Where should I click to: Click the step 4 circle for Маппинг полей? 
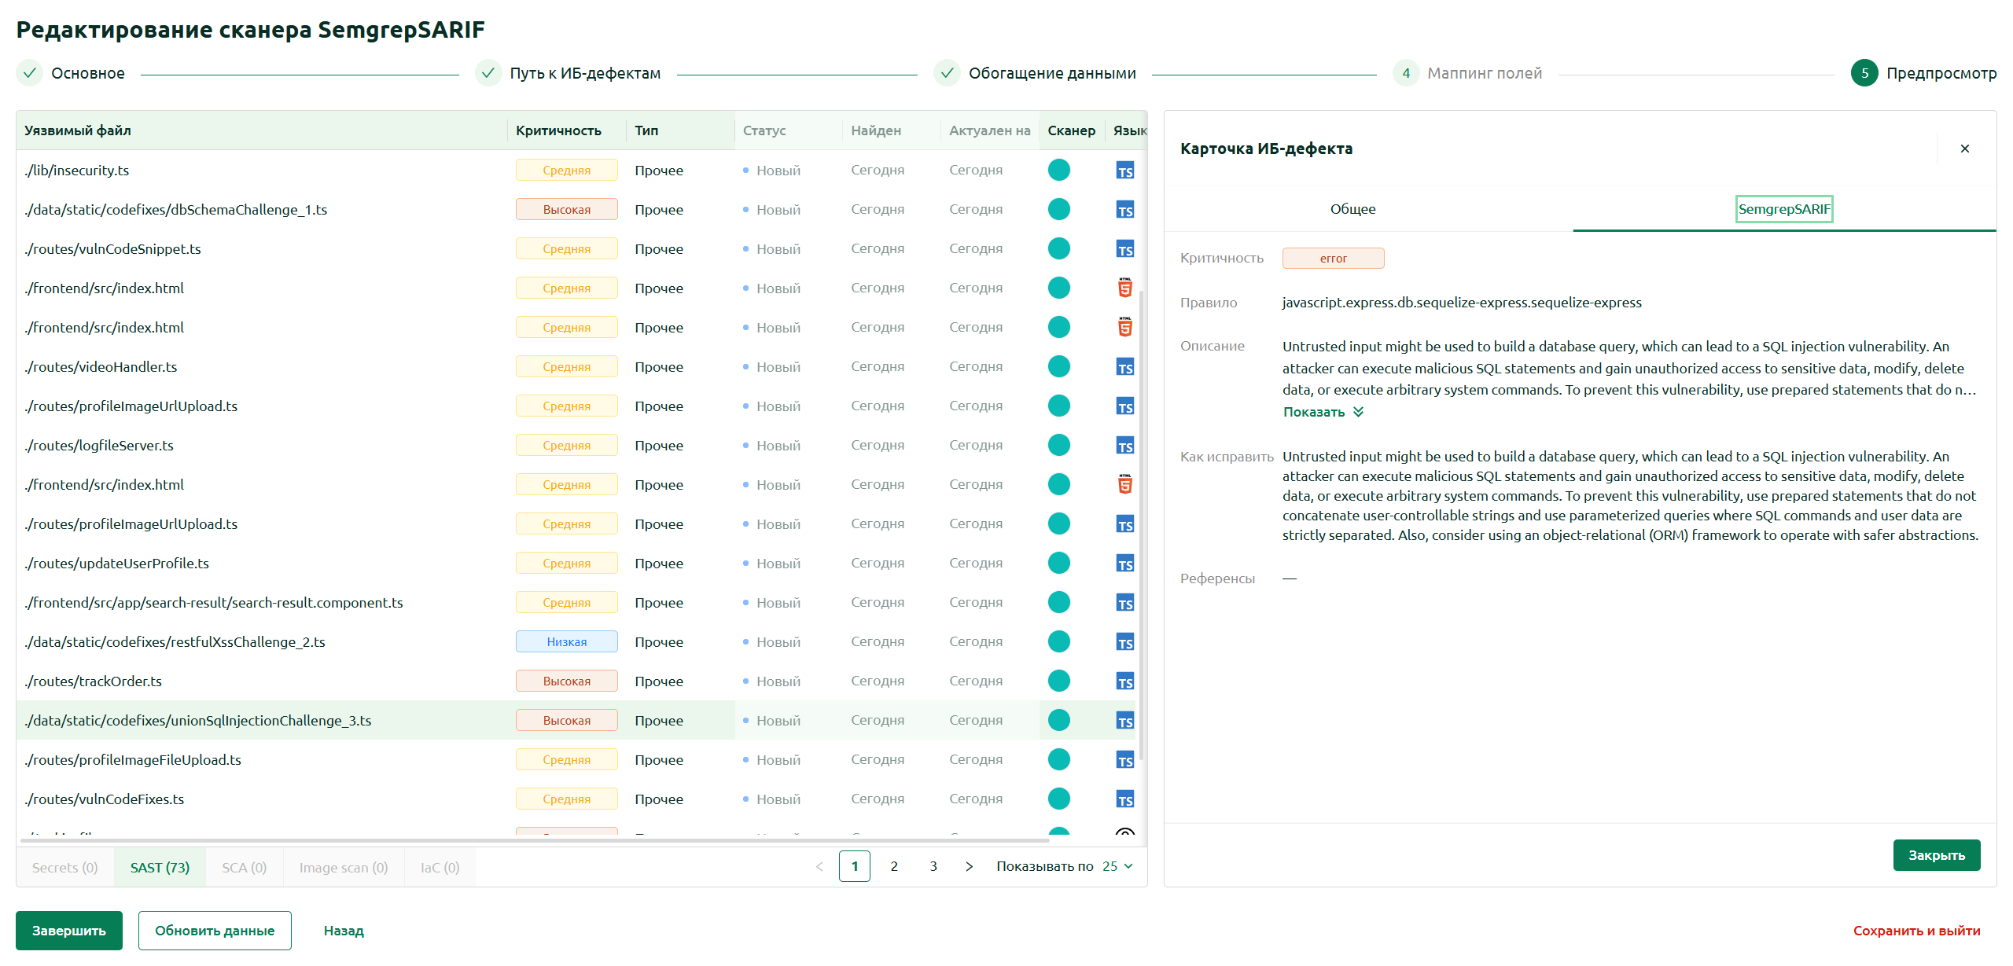coord(1405,73)
